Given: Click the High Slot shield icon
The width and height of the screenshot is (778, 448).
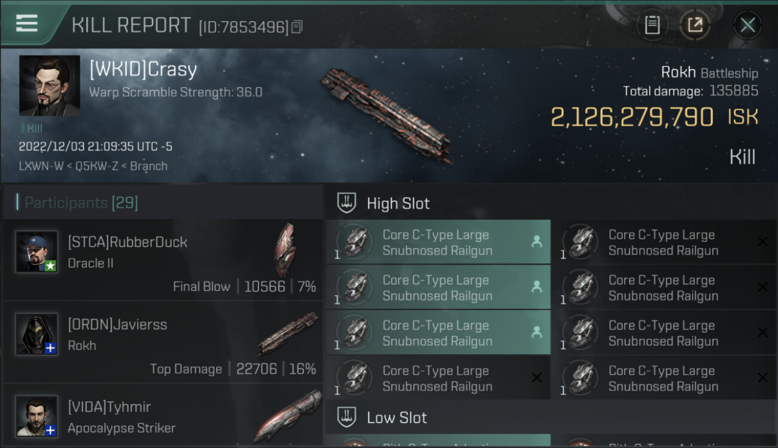Looking at the screenshot, I should point(347,203).
